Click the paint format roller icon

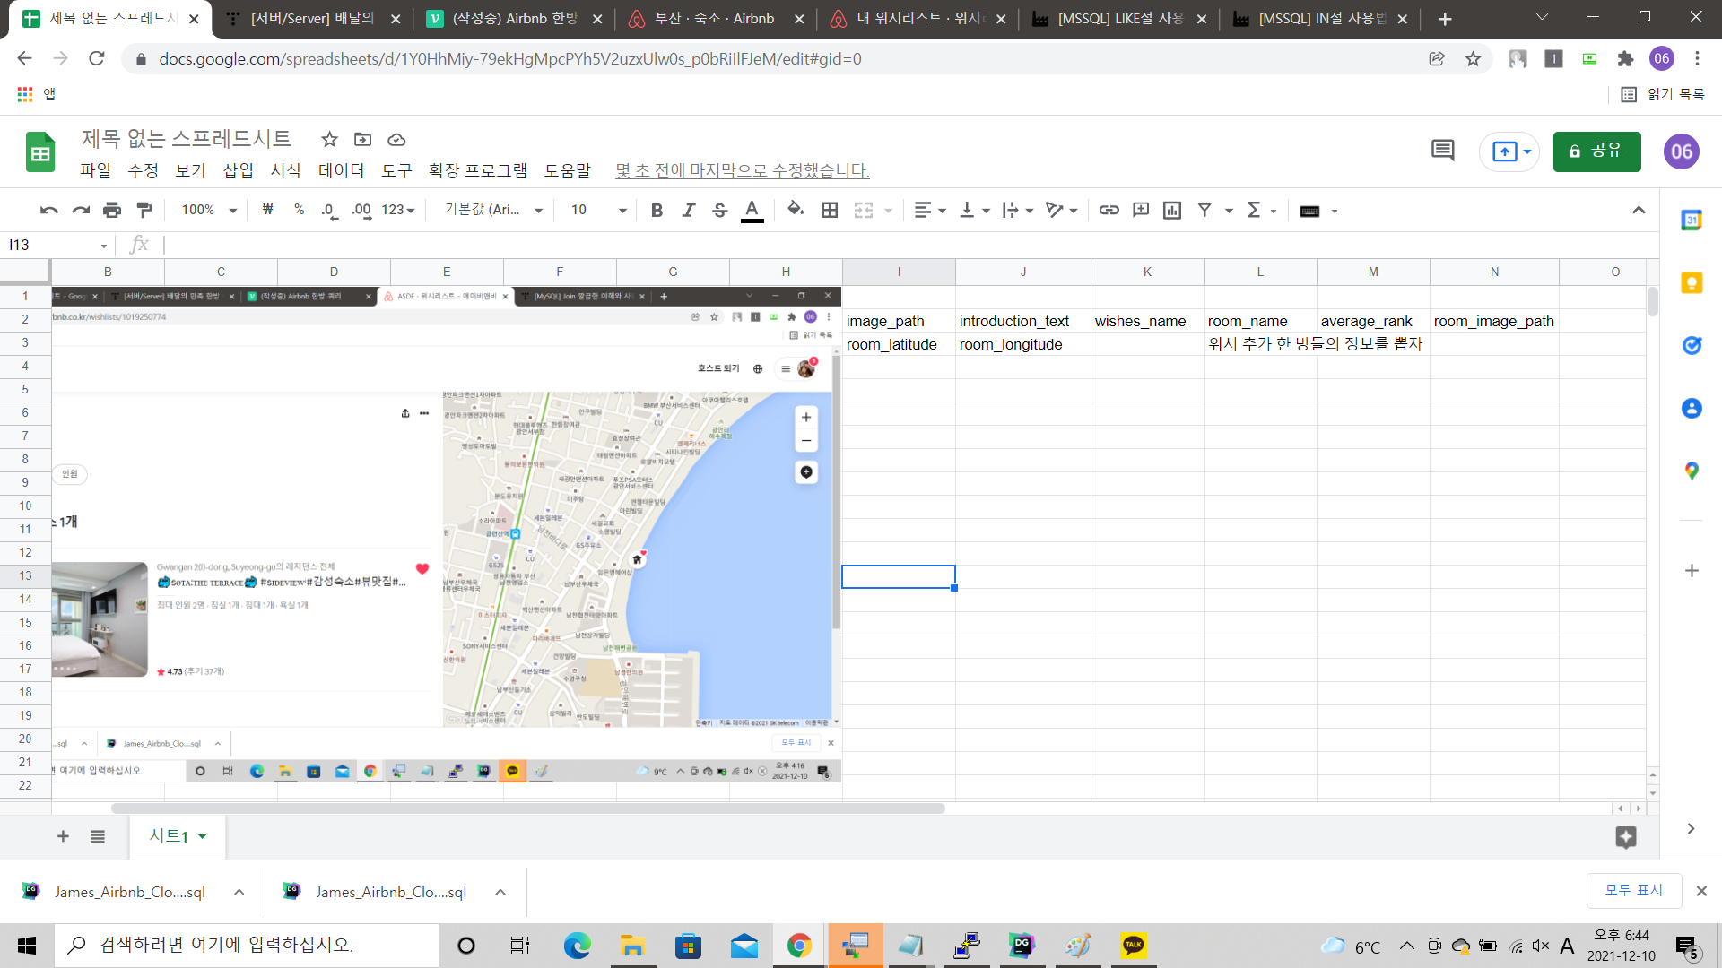click(143, 210)
